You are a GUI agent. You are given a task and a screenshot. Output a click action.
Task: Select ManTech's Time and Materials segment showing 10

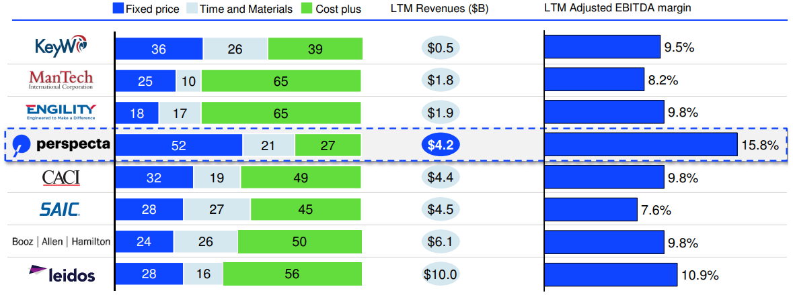(188, 80)
